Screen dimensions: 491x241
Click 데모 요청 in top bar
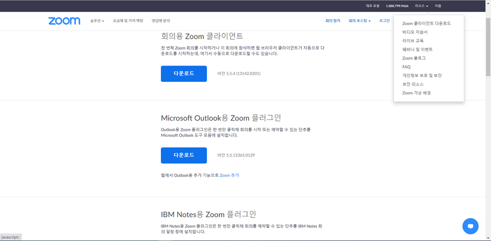(372, 6)
